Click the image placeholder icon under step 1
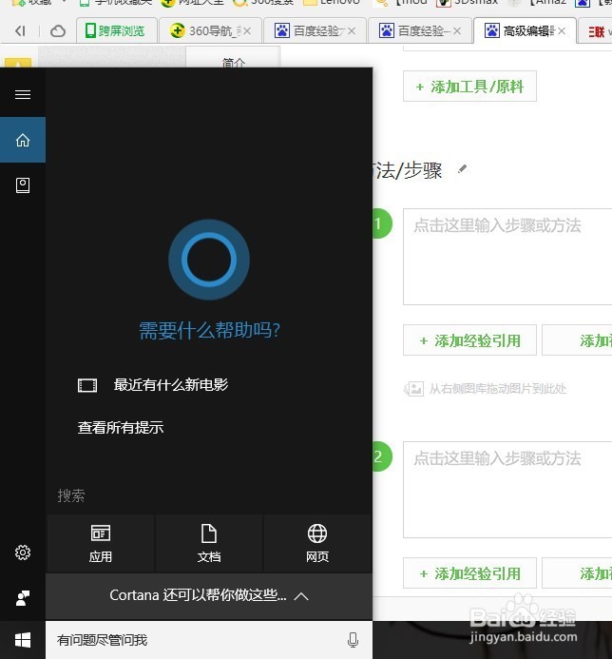The image size is (612, 659). (x=413, y=389)
